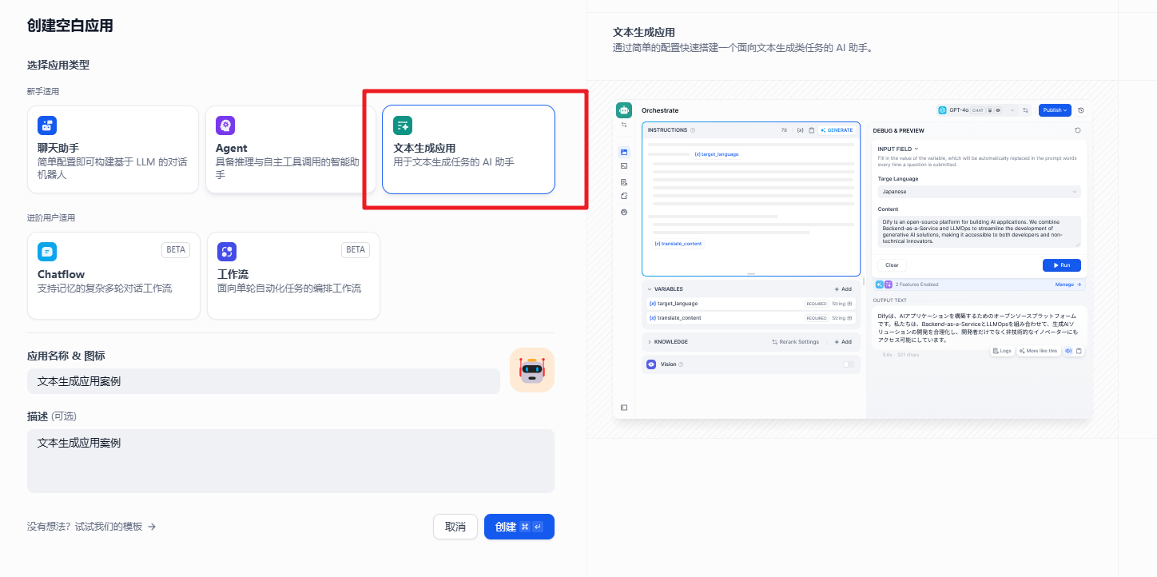Screen dimensions: 1157x577
Task: Open the Japanese target language dropdown
Action: coord(979,192)
